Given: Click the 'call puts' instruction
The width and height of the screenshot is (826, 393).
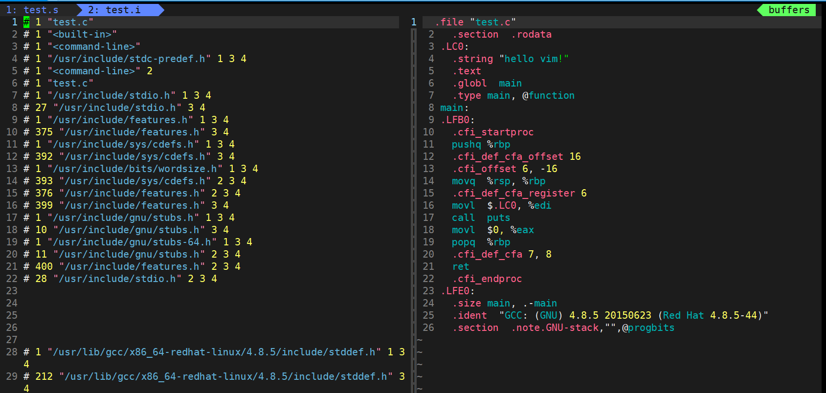Looking at the screenshot, I should coord(481,218).
